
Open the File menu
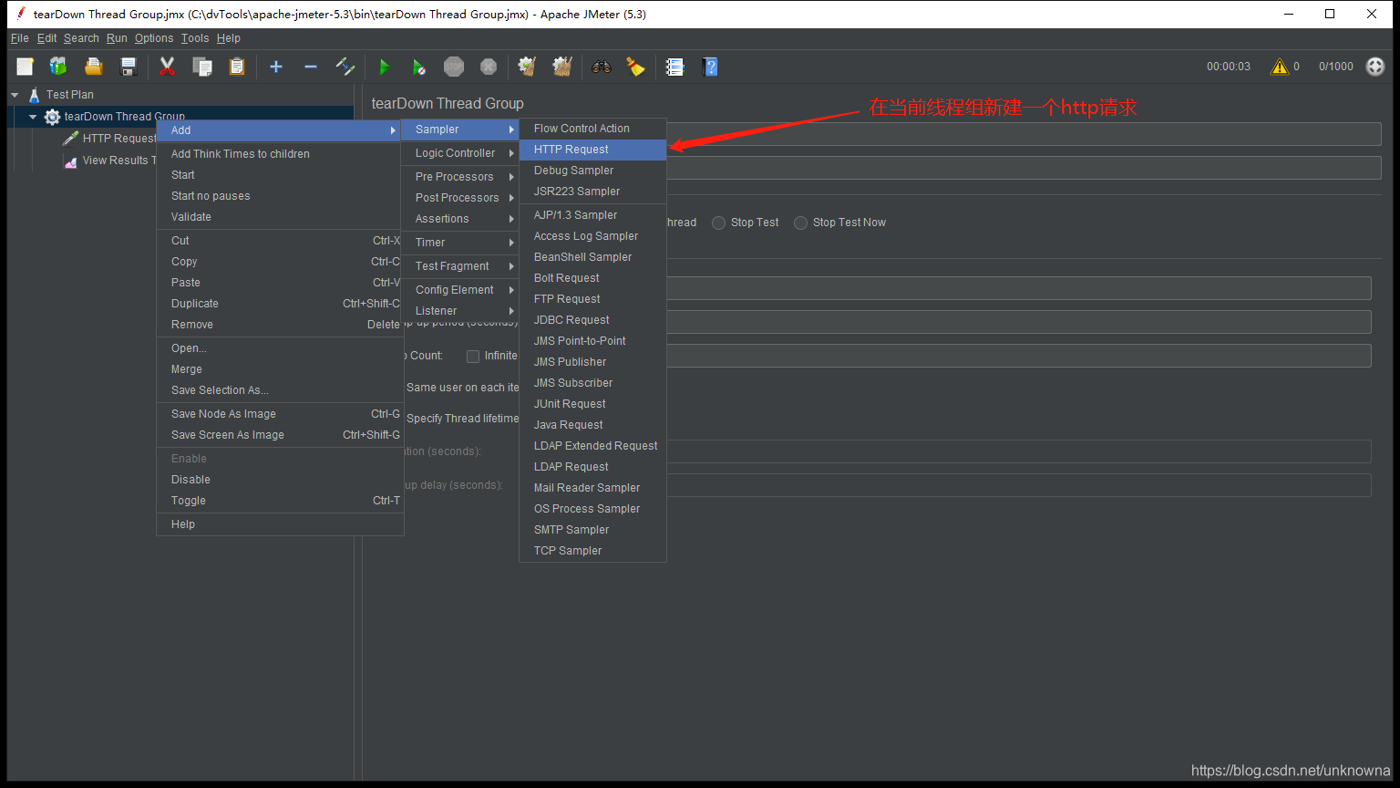[19, 38]
